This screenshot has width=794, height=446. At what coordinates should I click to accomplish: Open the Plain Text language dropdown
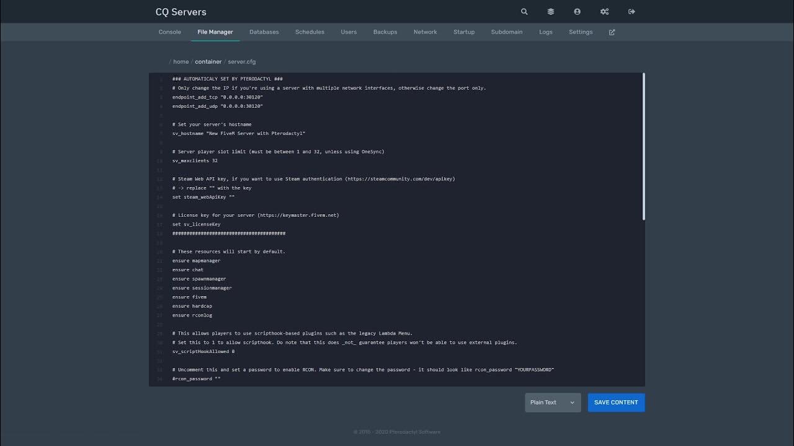coord(553,403)
